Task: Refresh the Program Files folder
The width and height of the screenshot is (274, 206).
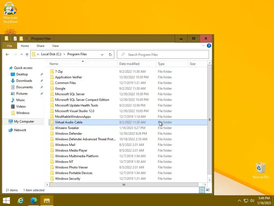Action: (110, 55)
